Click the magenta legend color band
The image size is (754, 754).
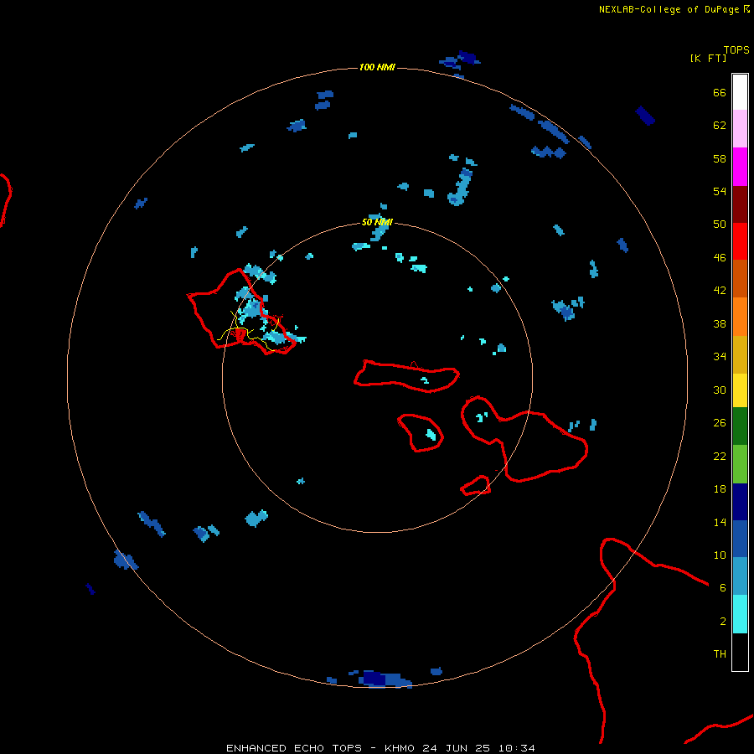(x=740, y=167)
